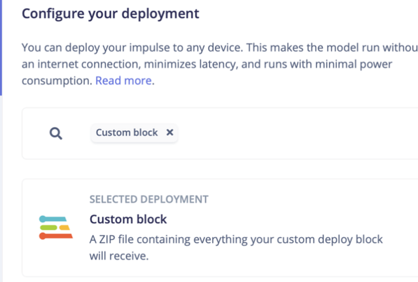The height and width of the screenshot is (282, 418).
Task: Click the SELECTED DEPLOYMENT label
Action: click(x=148, y=199)
